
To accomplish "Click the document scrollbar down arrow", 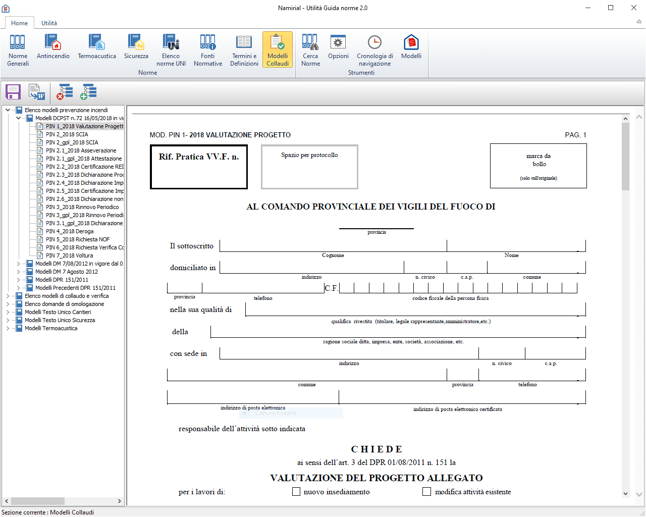I will [x=626, y=494].
